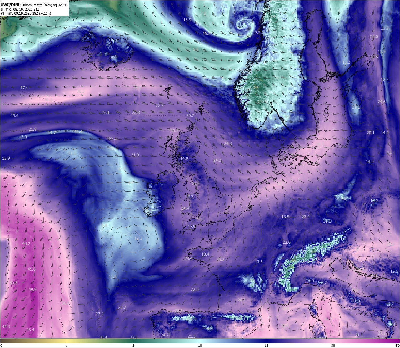Screen dimensions: 400x348
Task: Click the 17.2 value over Wales
Action: [x=189, y=197]
